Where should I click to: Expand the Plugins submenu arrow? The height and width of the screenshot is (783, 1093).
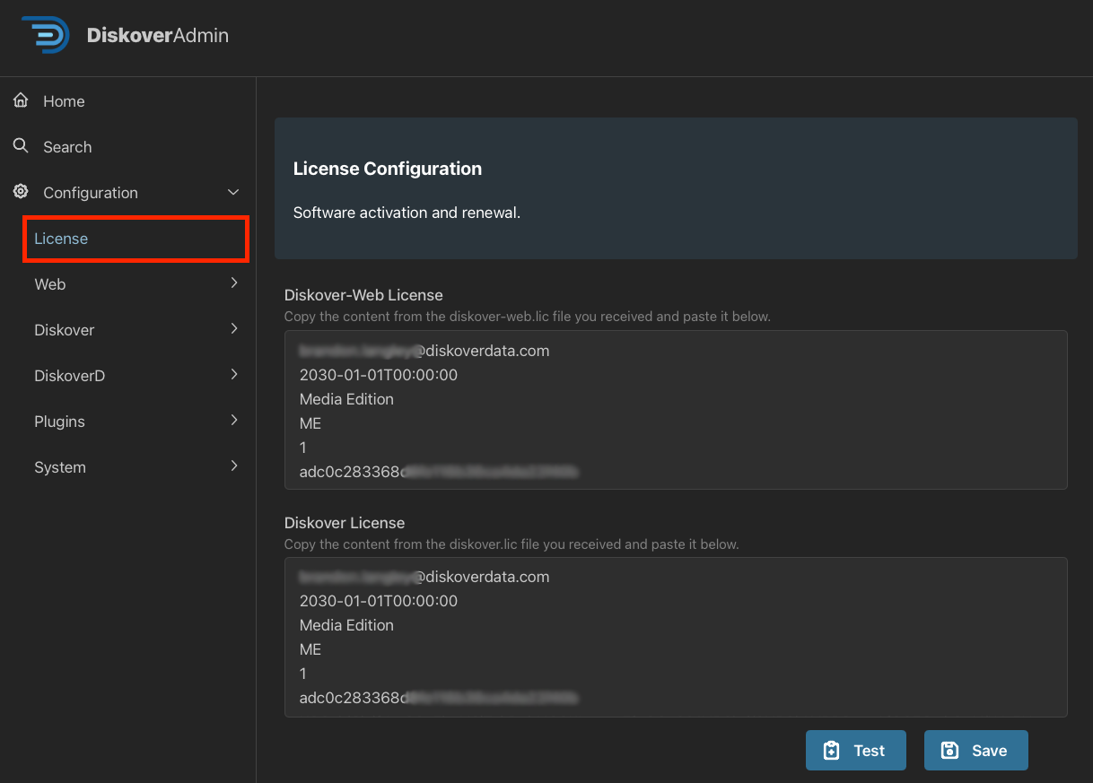[234, 421]
